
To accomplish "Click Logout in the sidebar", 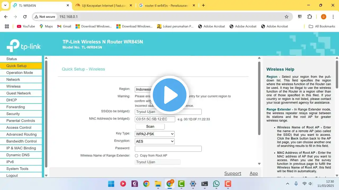I will coord(21,175).
